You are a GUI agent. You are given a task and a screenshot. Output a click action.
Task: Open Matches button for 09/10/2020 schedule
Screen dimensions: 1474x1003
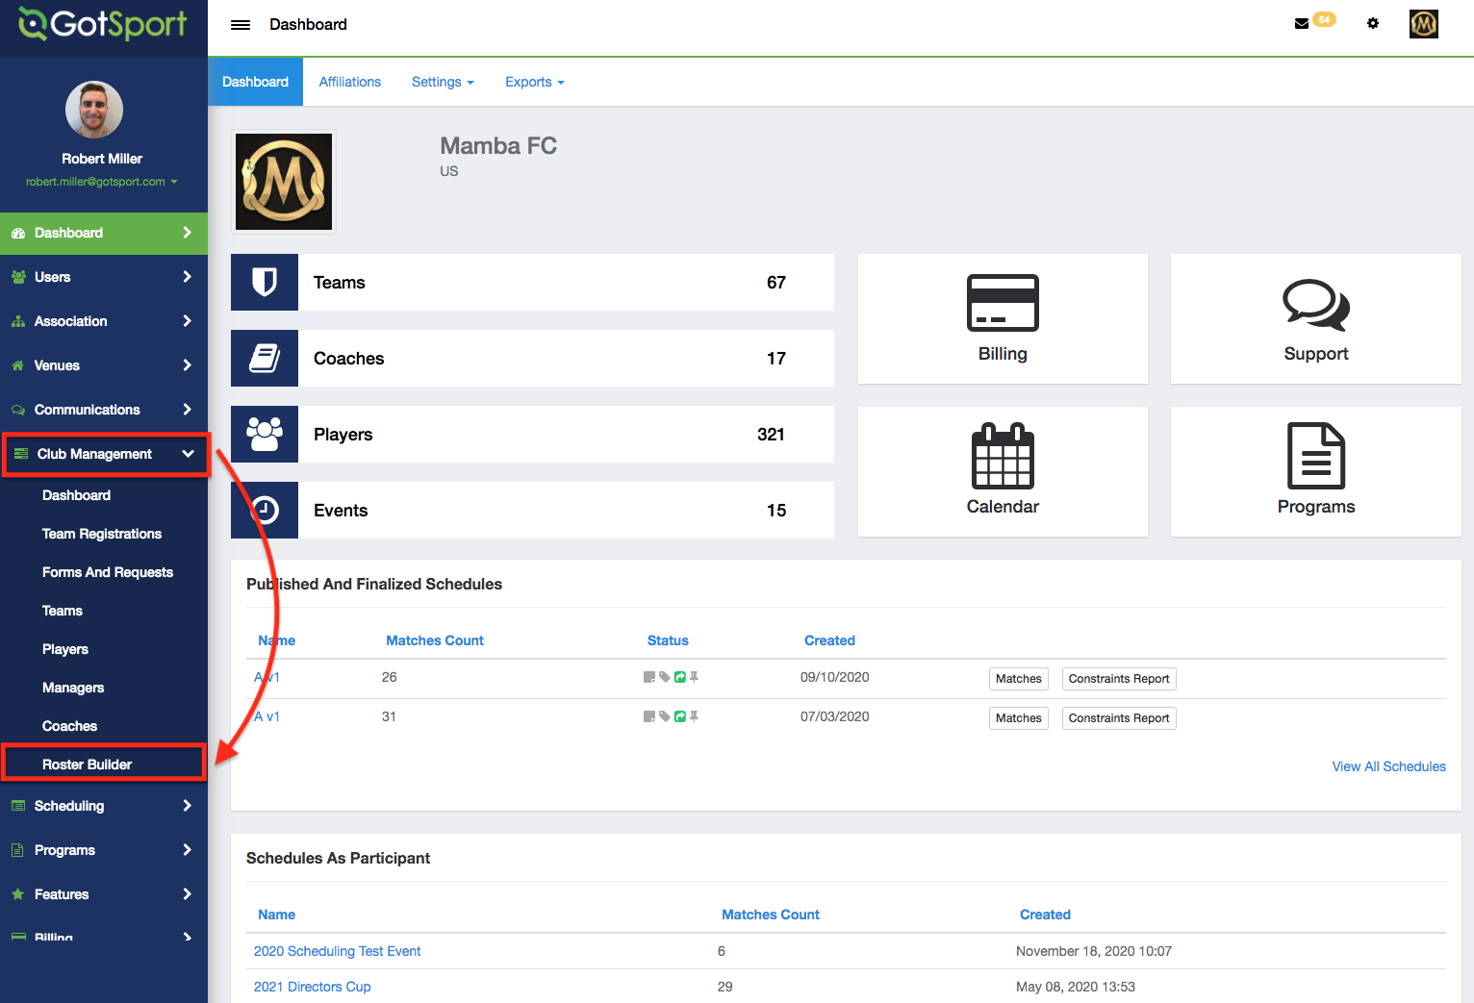point(1019,679)
